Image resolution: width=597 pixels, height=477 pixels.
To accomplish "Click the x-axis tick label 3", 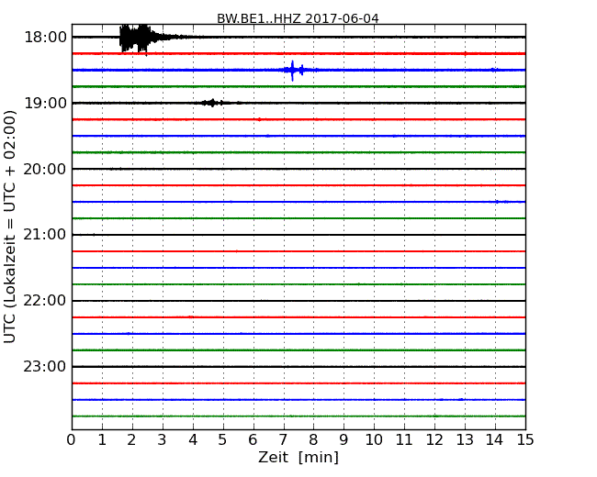I will click(x=163, y=439).
